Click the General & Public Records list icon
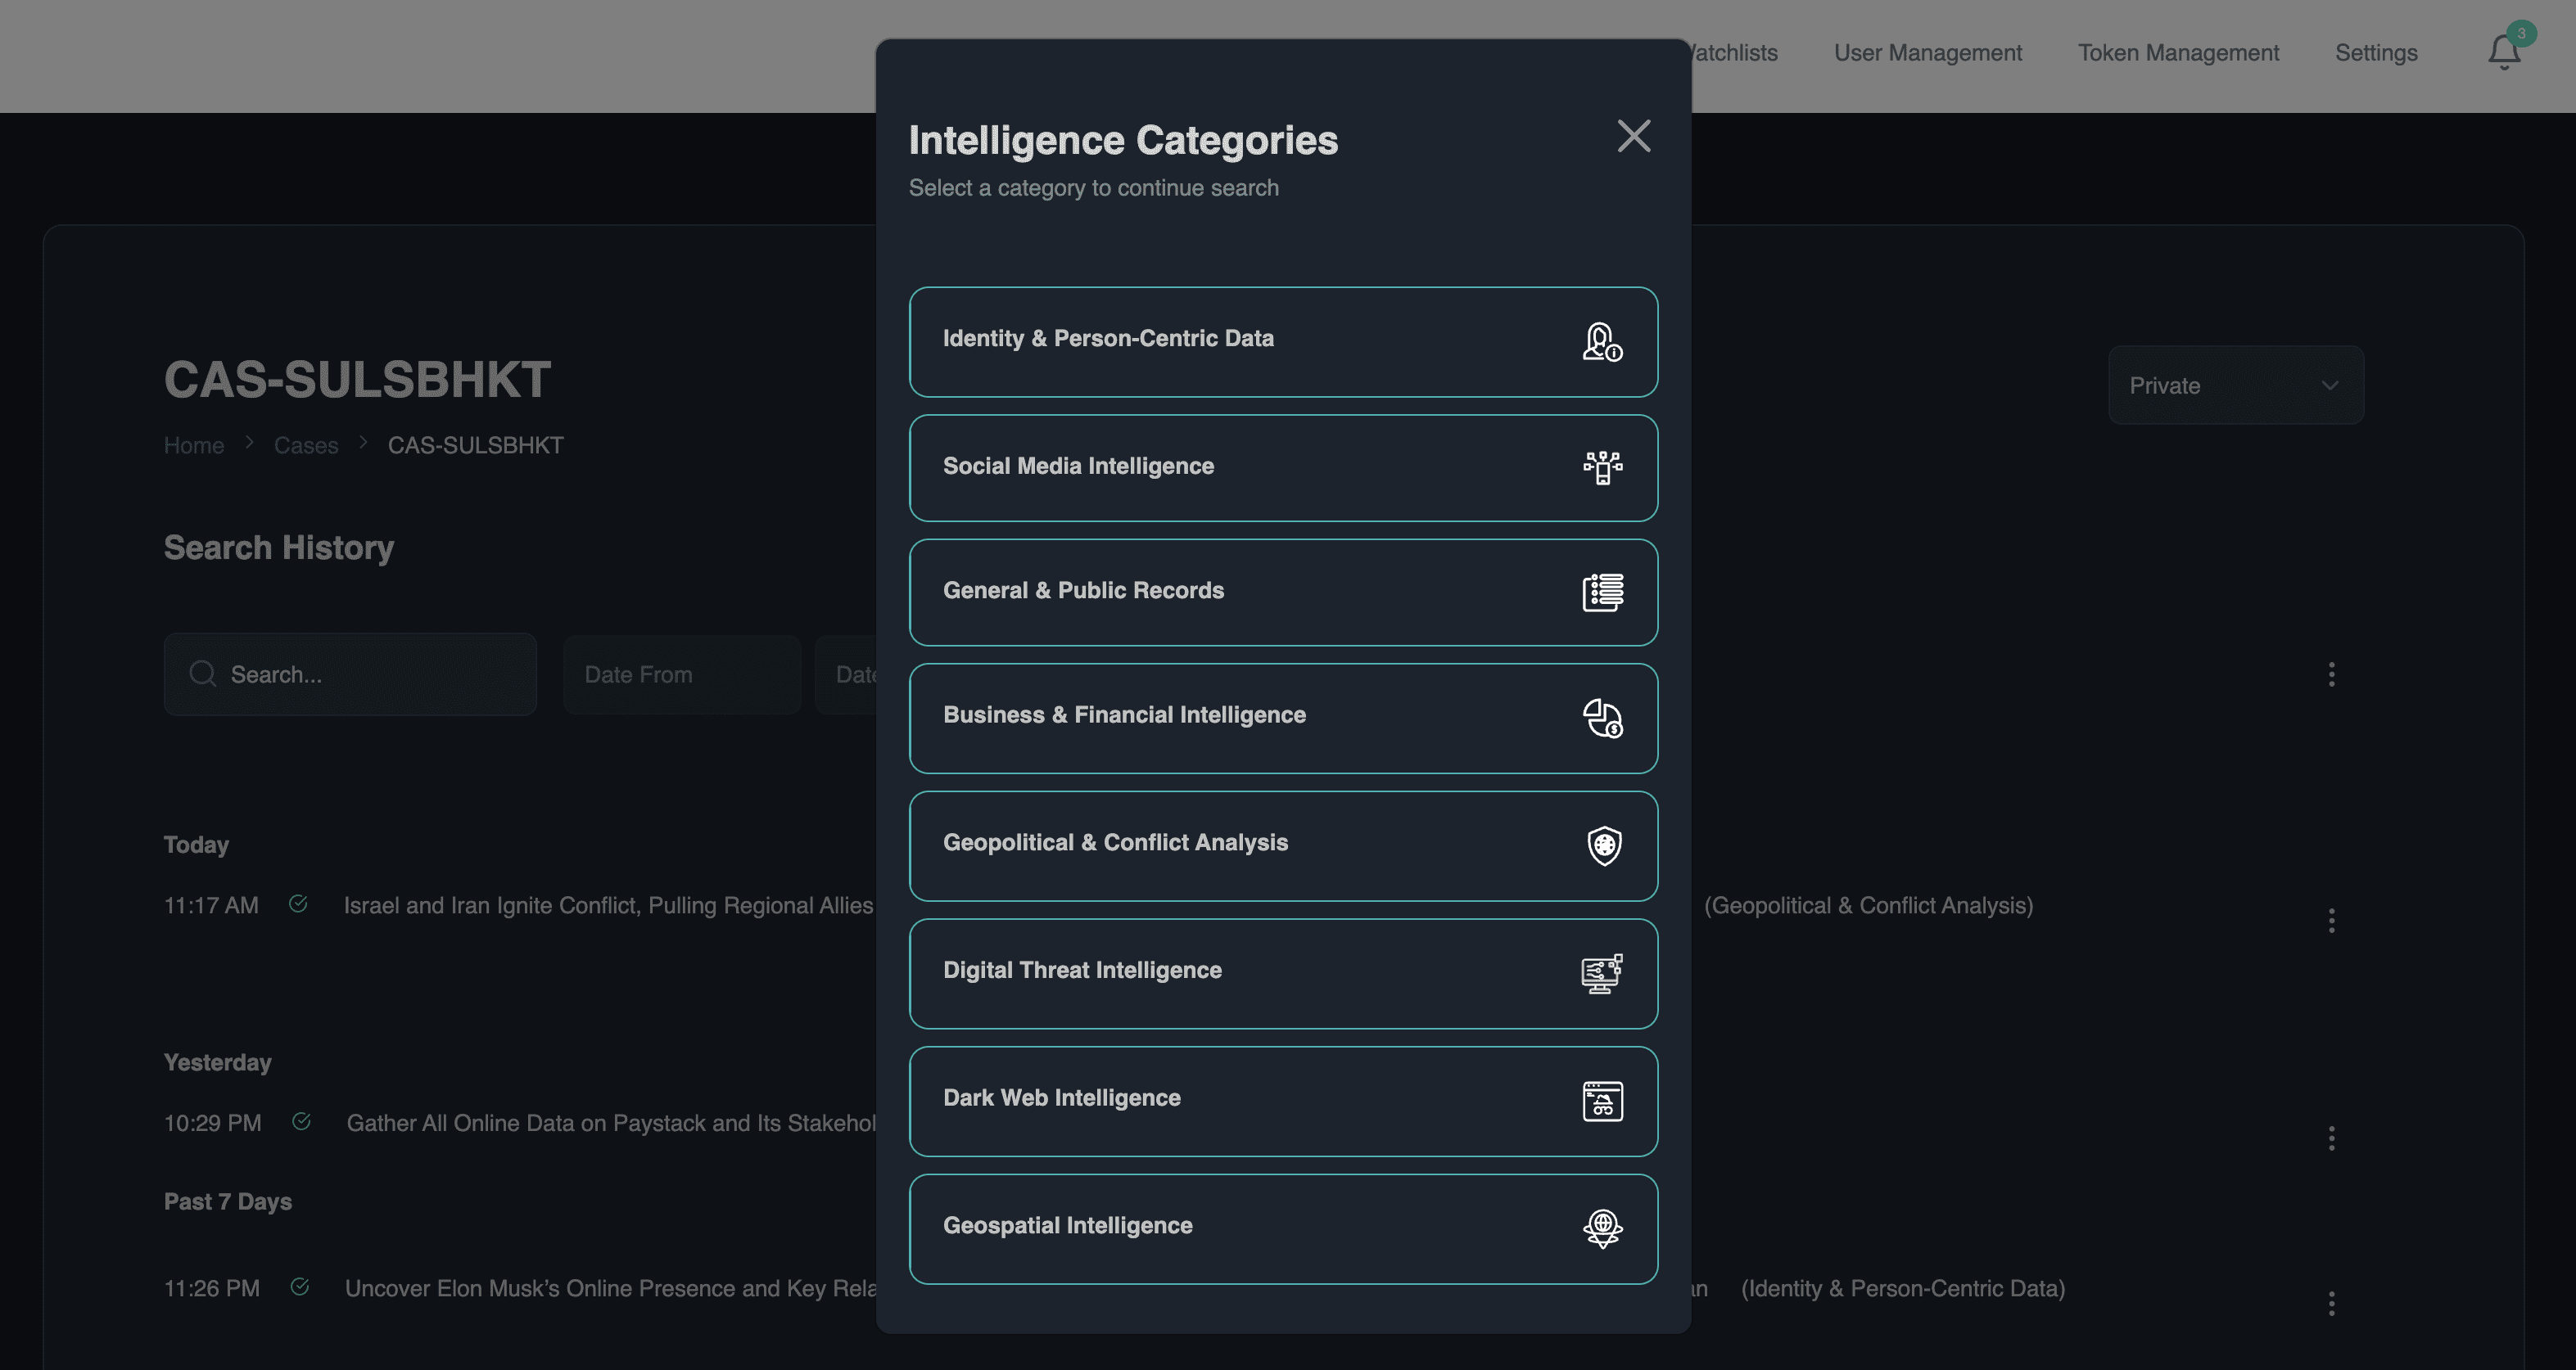The image size is (2576, 1370). [1602, 592]
